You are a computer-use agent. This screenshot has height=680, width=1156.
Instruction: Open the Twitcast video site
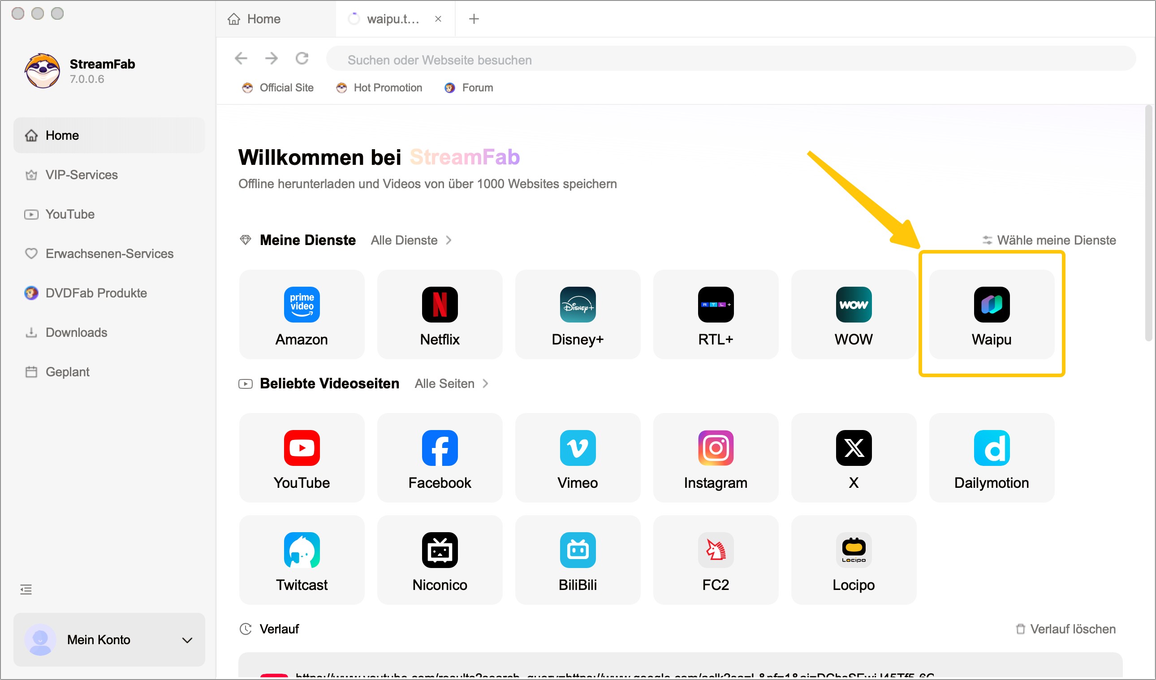302,559
